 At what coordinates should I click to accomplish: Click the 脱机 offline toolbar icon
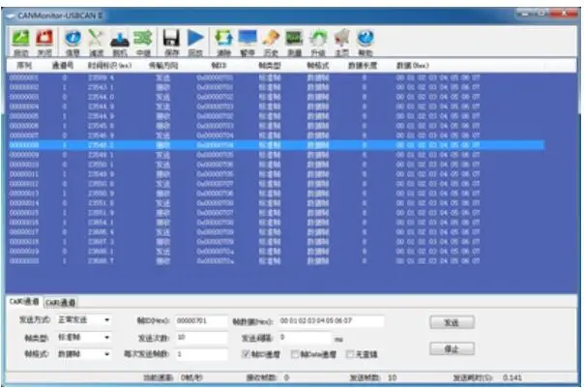[120, 43]
